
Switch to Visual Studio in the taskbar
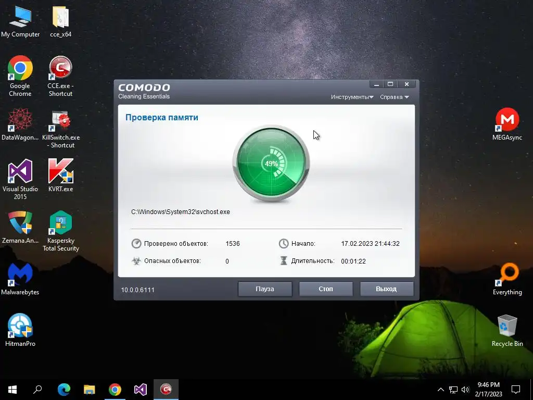141,390
